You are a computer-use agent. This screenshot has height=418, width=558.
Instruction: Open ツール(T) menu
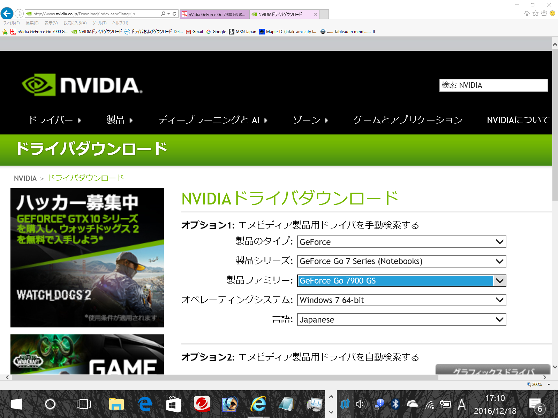click(x=99, y=23)
